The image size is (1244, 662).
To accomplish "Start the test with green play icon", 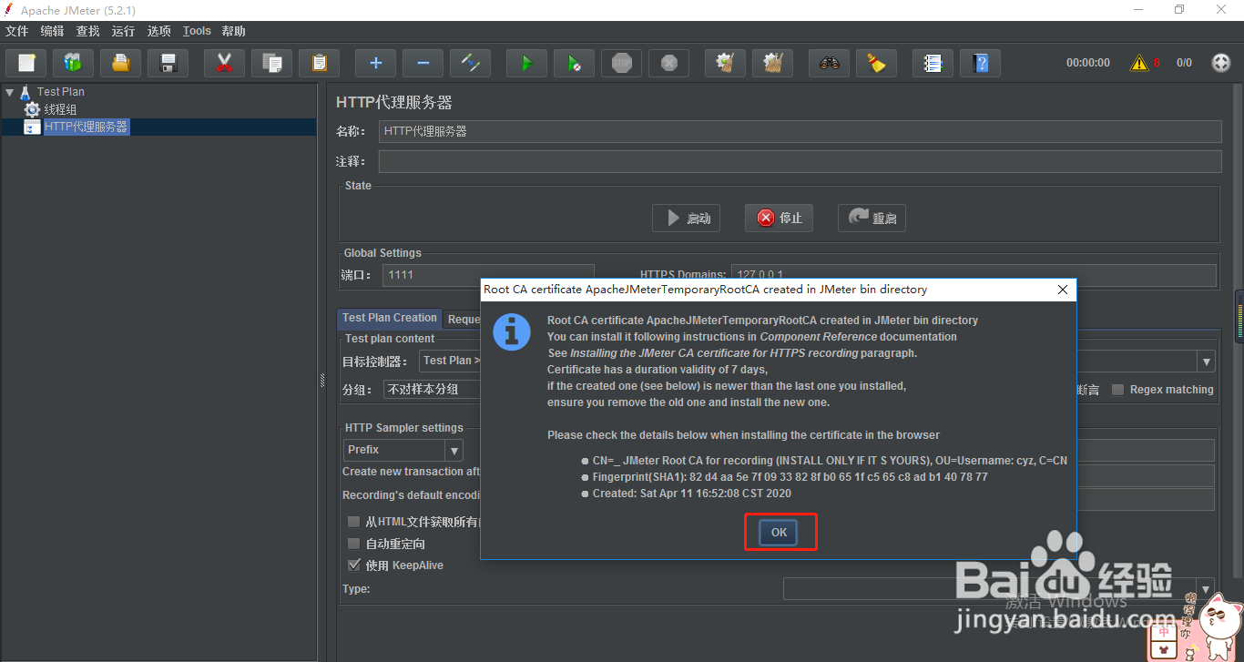I will pos(526,63).
